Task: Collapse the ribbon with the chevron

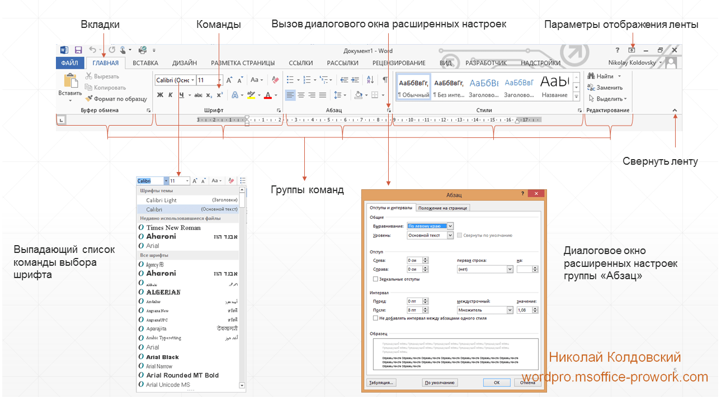Action: pos(675,111)
